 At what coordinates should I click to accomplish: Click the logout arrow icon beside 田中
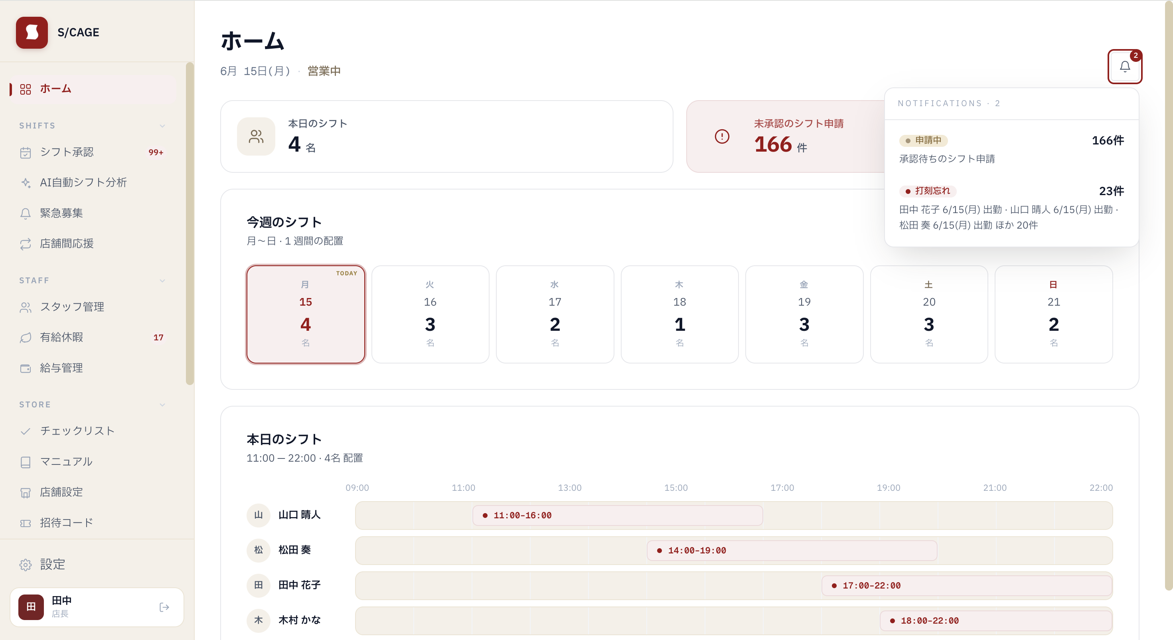164,607
